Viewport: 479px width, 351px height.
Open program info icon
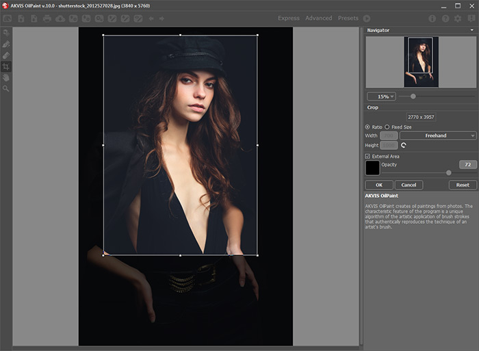click(x=432, y=18)
